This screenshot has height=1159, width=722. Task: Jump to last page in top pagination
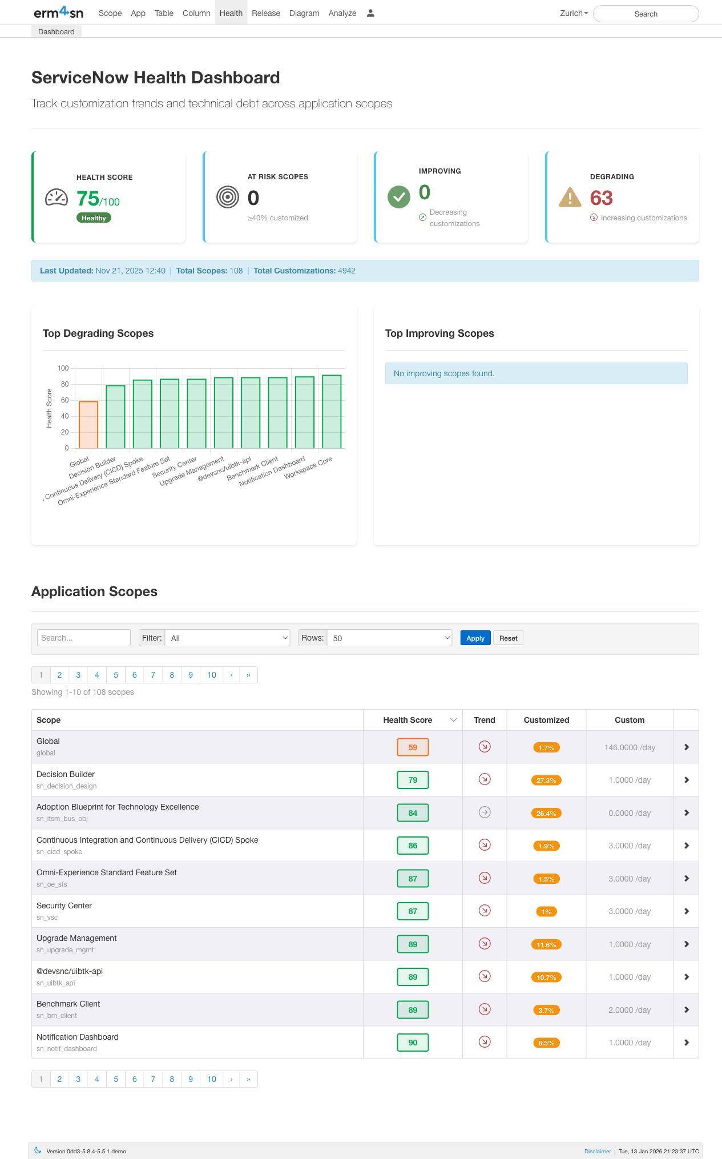248,675
